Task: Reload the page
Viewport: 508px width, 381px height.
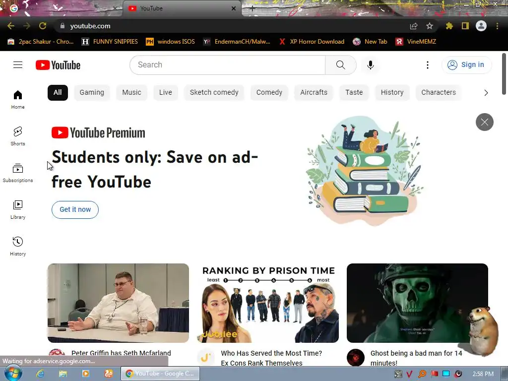Action: pyautogui.click(x=43, y=26)
